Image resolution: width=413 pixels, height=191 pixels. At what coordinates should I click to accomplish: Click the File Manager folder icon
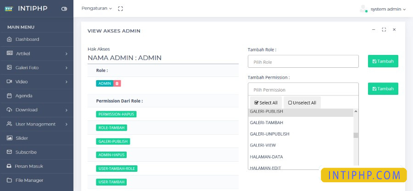pos(9,180)
